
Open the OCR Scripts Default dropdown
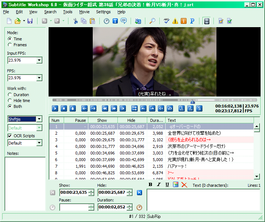(39, 143)
